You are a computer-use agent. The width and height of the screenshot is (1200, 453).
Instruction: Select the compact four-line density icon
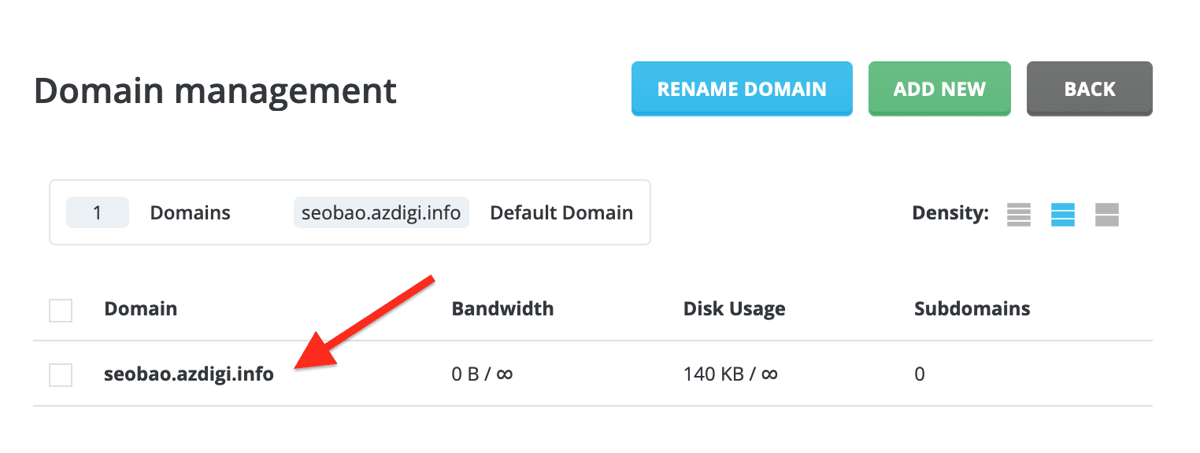(x=1018, y=214)
